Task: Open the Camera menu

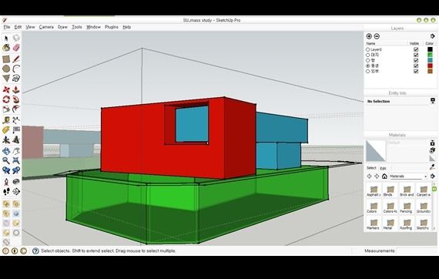Action: click(46, 27)
